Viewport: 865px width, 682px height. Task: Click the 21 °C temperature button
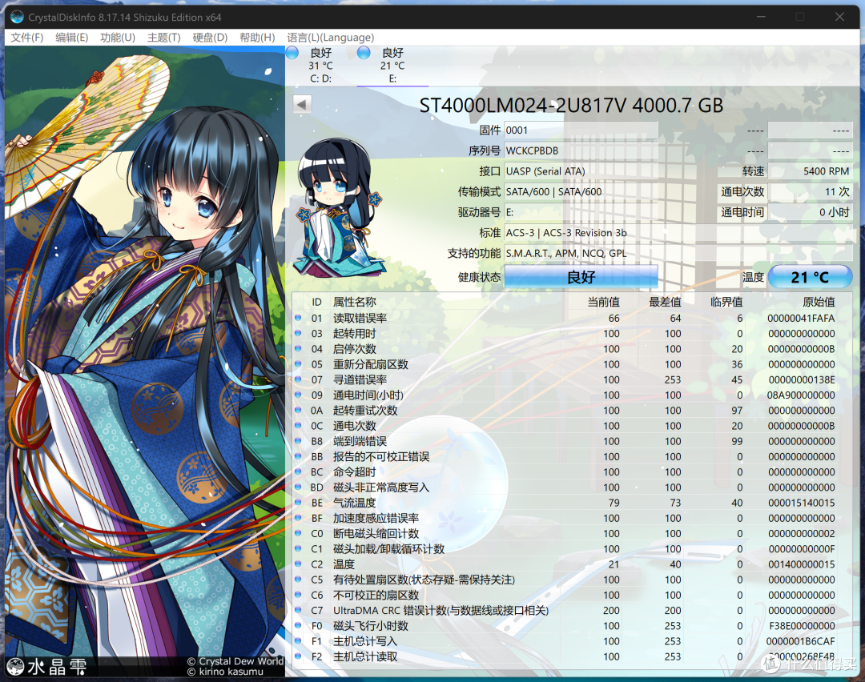point(810,277)
